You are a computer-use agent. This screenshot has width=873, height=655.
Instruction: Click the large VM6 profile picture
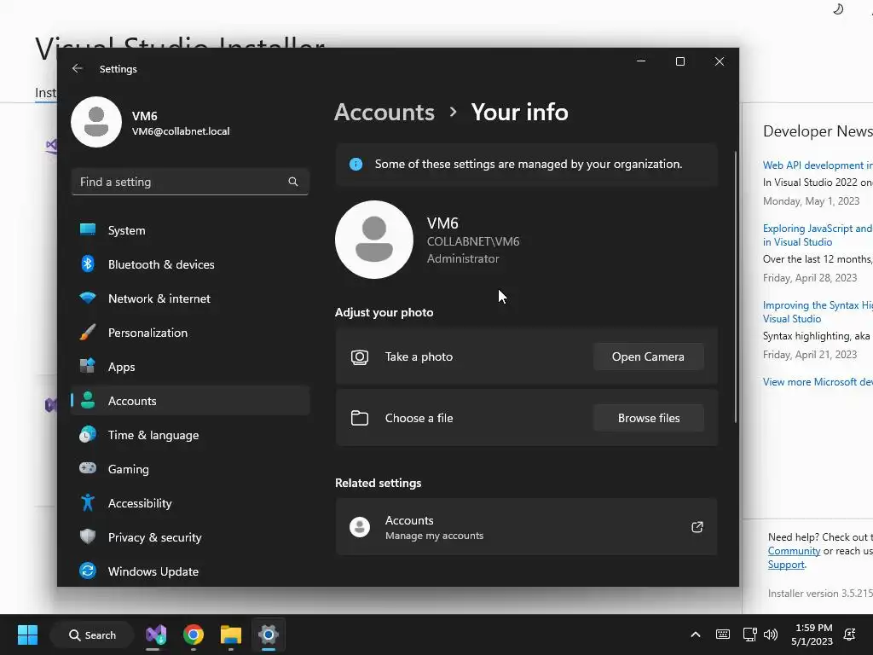coord(374,240)
